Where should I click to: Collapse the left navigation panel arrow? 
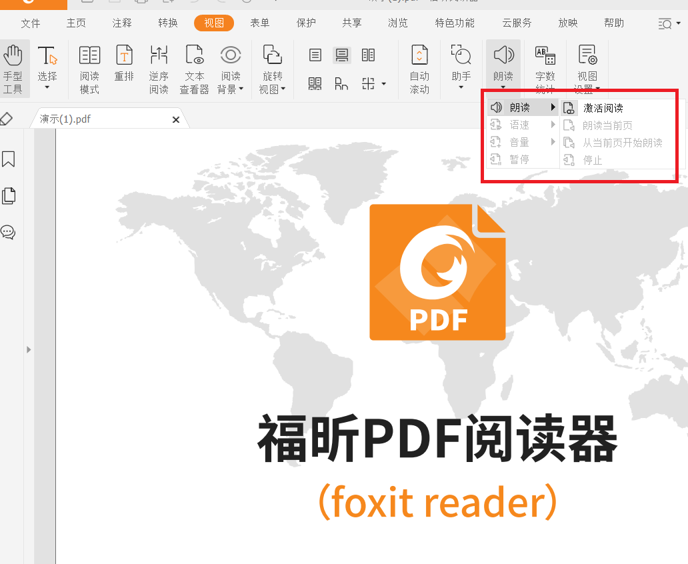[x=29, y=349]
